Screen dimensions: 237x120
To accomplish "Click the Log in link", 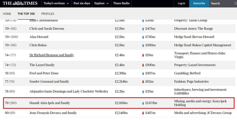I will (x=182, y=3).
